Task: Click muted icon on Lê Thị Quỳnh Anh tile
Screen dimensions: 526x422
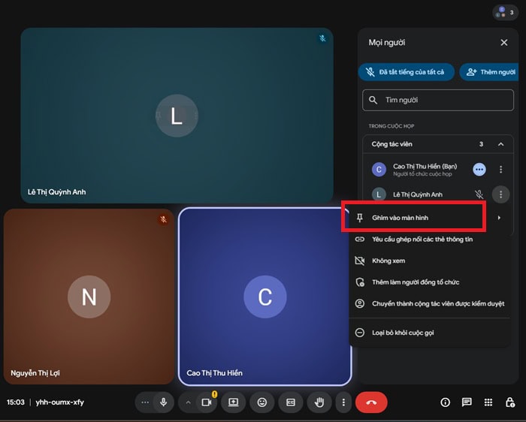Action: point(322,38)
